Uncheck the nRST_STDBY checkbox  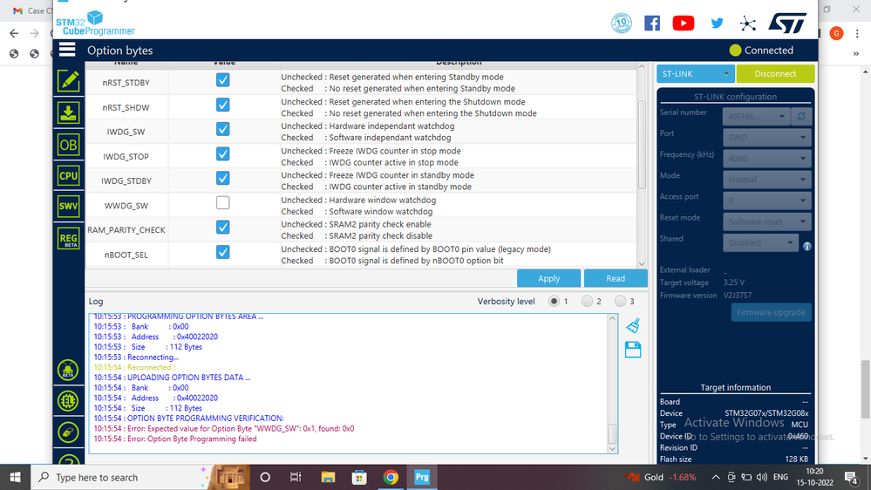click(222, 80)
